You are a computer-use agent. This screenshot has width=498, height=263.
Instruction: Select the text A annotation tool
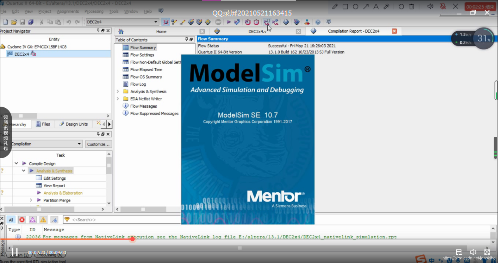[376, 6]
